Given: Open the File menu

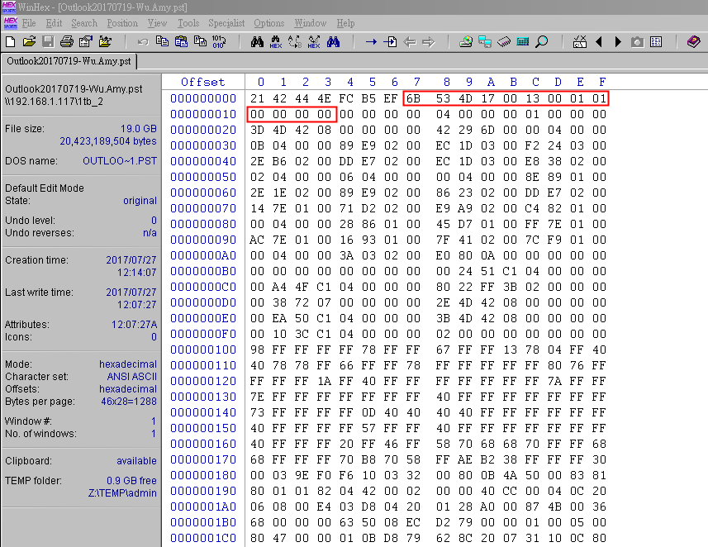Looking at the screenshot, I should click(x=29, y=23).
